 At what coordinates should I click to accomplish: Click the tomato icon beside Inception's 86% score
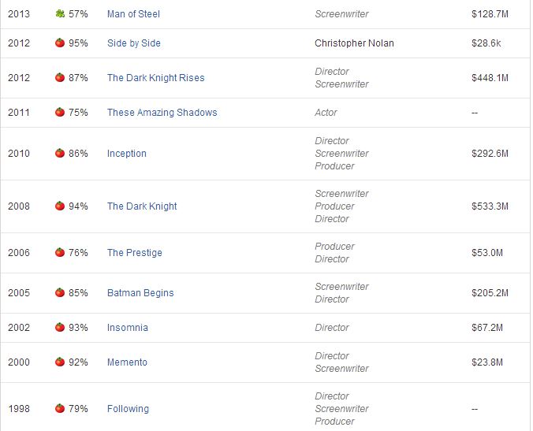pos(60,153)
